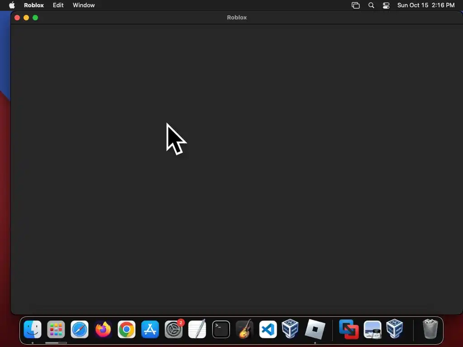Open Control Center from the menu bar
Screen dimensions: 463x347
[x=386, y=5]
